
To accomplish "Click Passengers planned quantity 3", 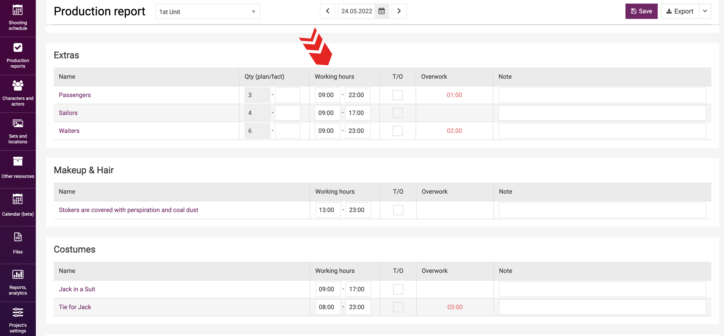I will pyautogui.click(x=257, y=95).
